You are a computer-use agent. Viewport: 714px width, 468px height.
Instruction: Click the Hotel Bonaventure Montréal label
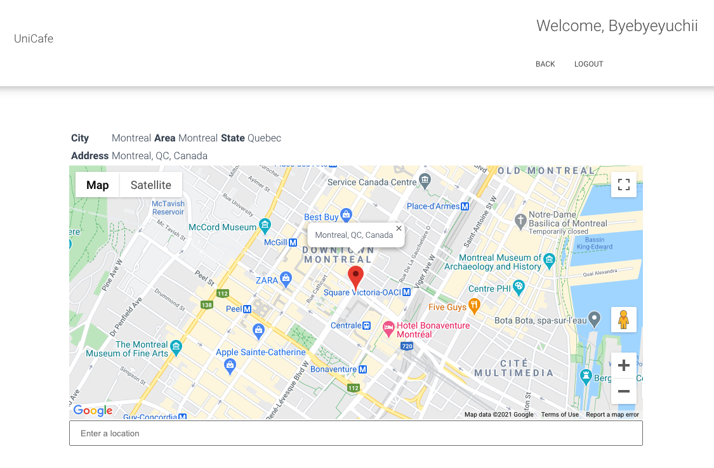pyautogui.click(x=433, y=330)
